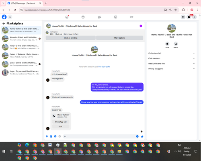Screen dimensions: 201x161
Task: Open View buyer profile link
Action: pyautogui.click(x=104, y=67)
